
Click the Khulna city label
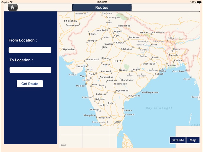point(178,60)
